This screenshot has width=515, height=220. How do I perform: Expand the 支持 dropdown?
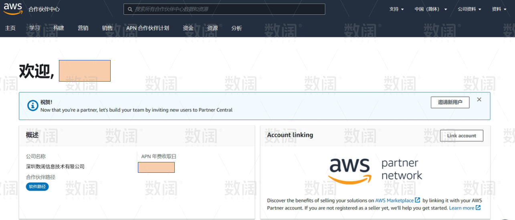point(396,9)
